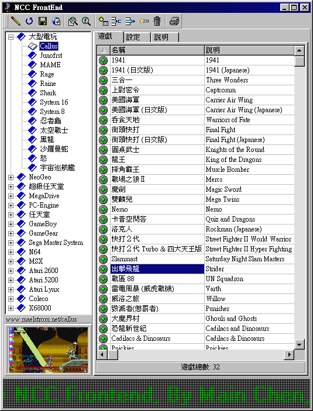Click the trash can delete icon

157,21
